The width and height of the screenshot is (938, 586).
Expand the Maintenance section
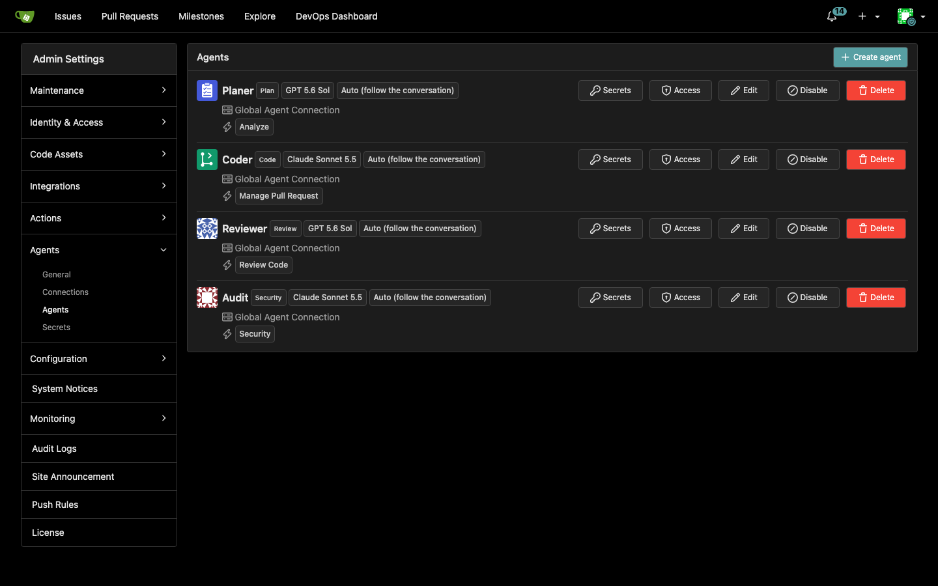(x=99, y=91)
